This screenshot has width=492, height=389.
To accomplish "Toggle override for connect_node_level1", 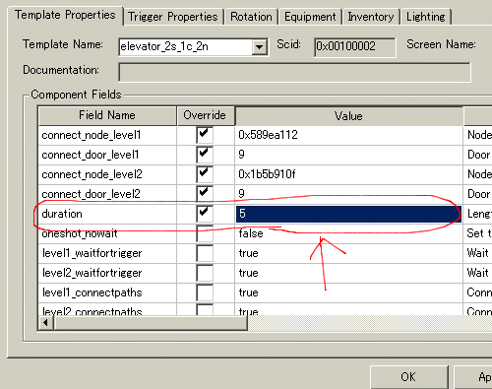I will (205, 135).
